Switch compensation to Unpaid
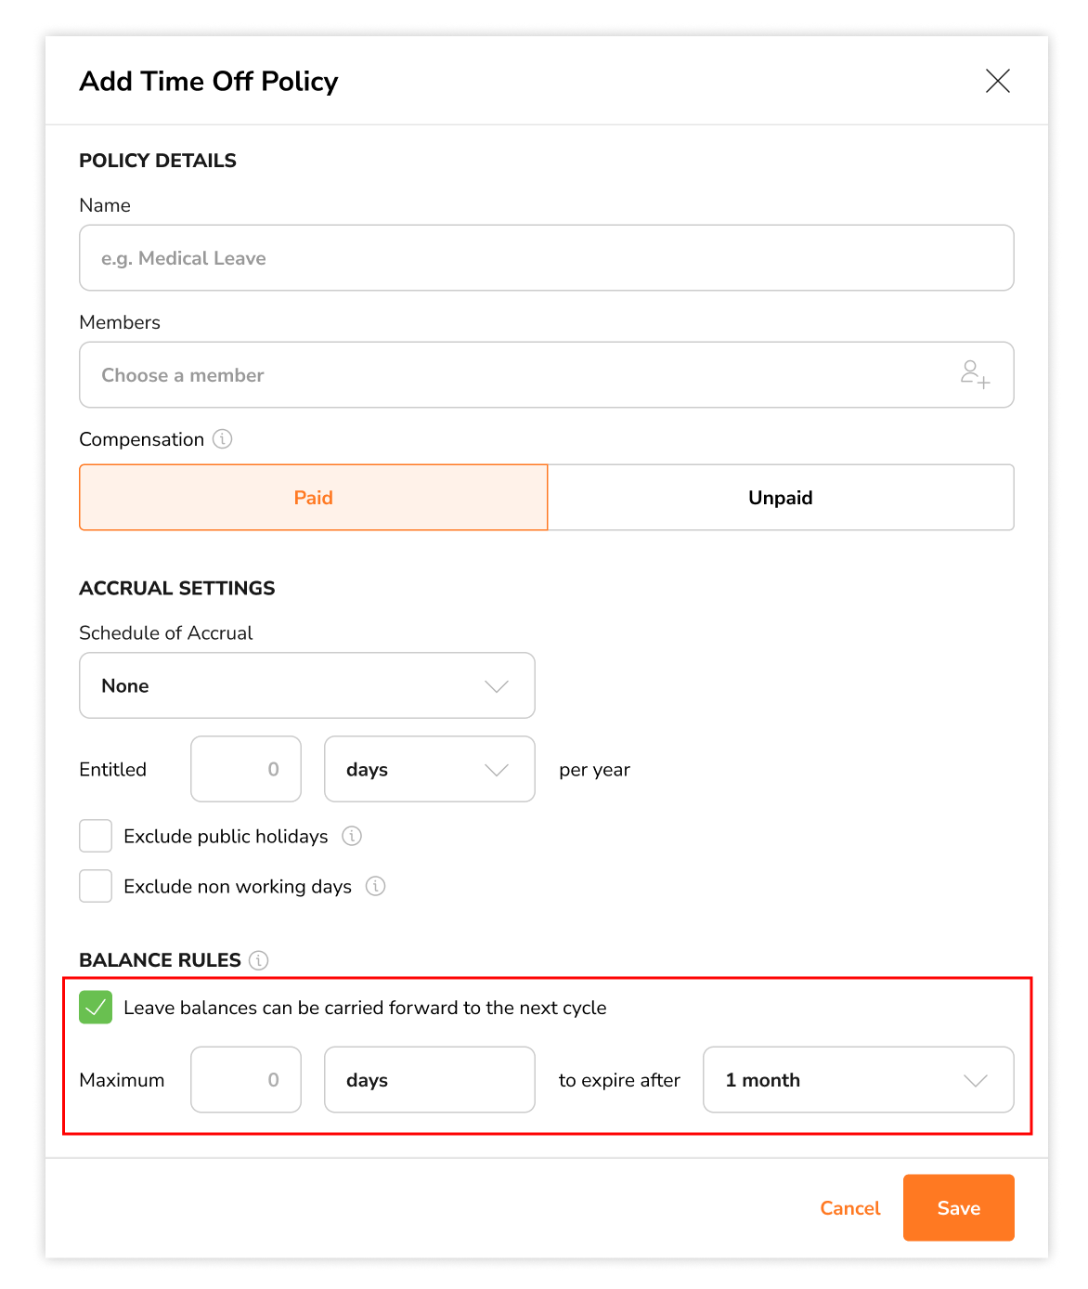This screenshot has height=1289, width=1088. click(780, 497)
